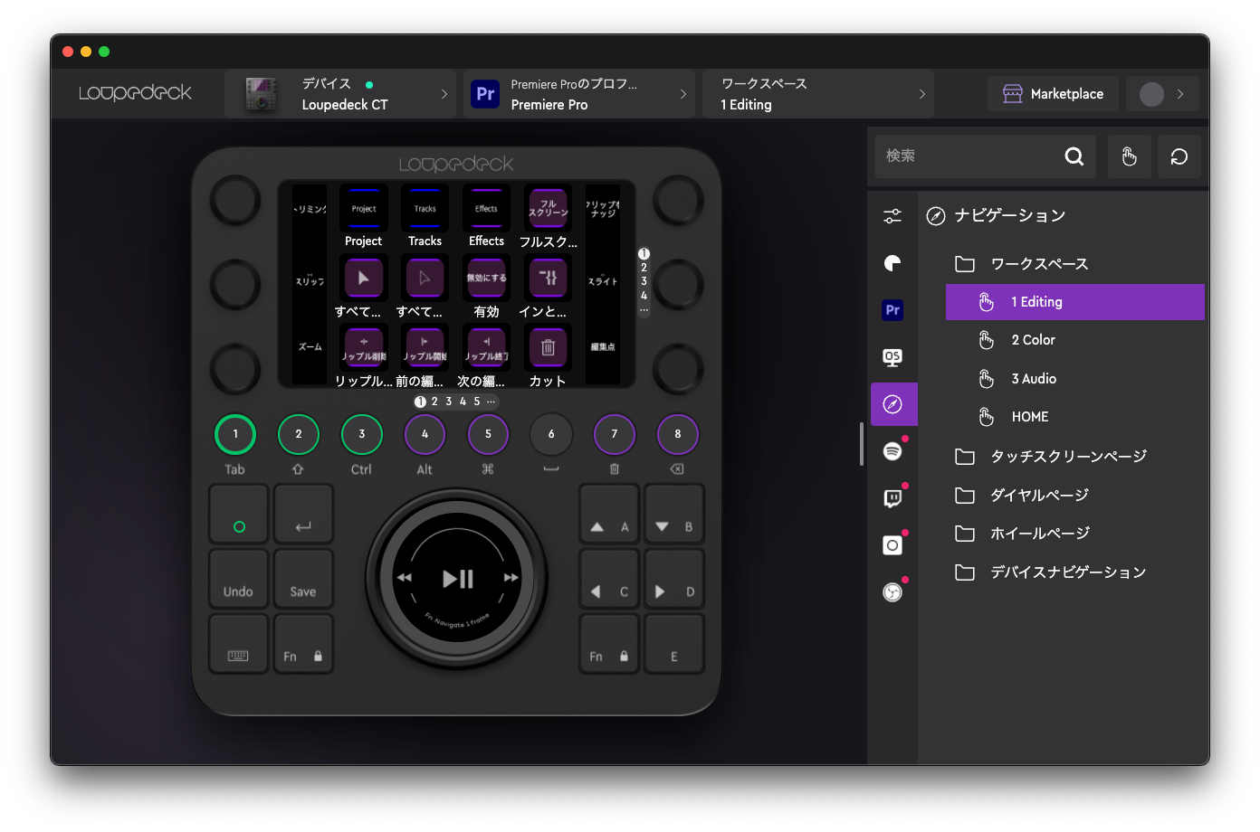1260x832 pixels.
Task: Select the compass navigation icon in the sidebar
Action: (x=893, y=404)
